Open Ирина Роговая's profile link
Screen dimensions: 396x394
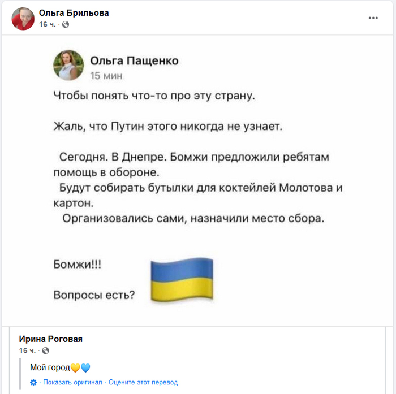(51, 339)
